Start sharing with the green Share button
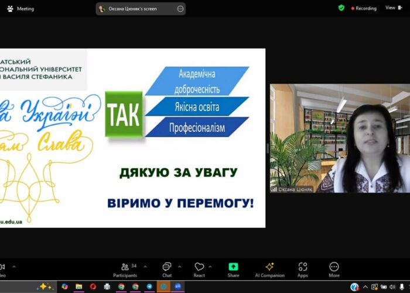 click(x=233, y=269)
